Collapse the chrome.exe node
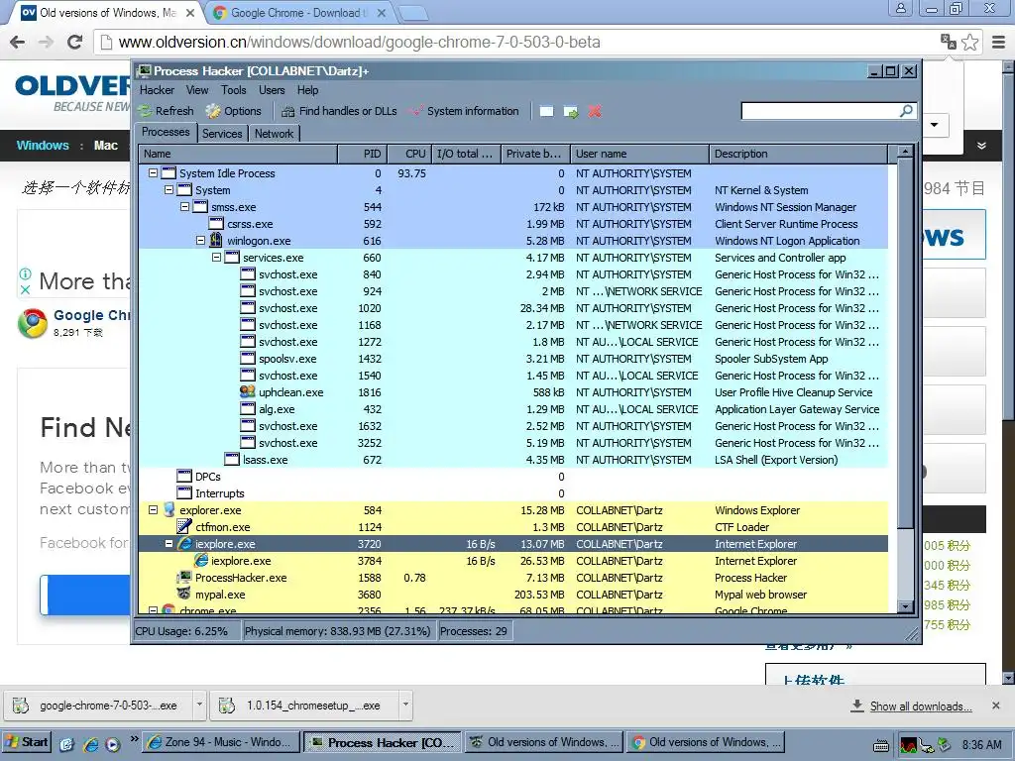1015x761 pixels. [153, 610]
